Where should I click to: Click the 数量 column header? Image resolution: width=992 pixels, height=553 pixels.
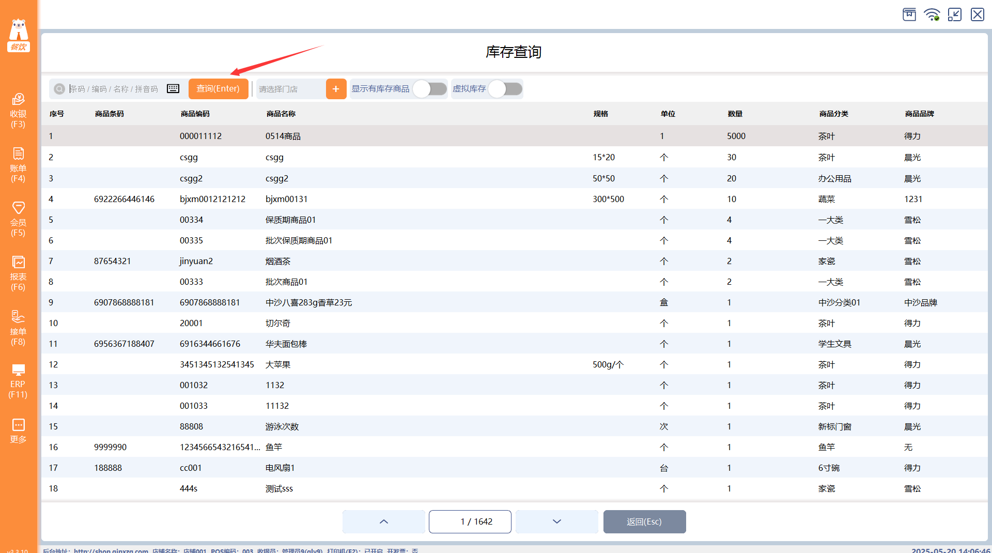tap(735, 114)
